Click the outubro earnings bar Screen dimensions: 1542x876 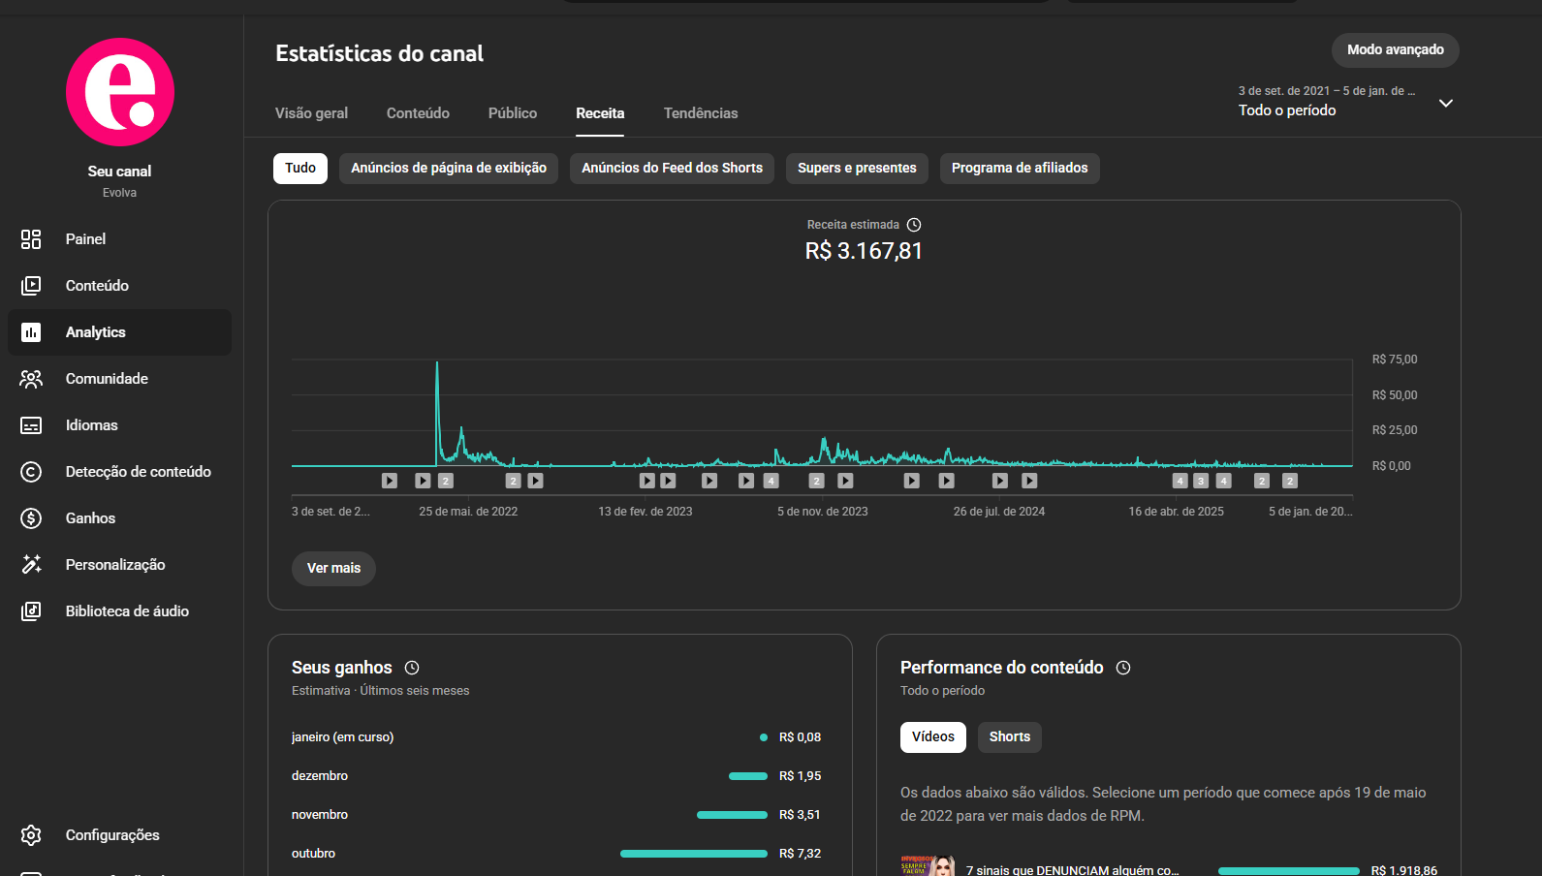pyautogui.click(x=693, y=854)
